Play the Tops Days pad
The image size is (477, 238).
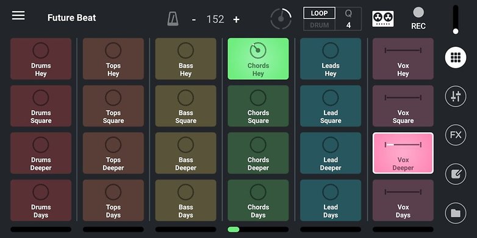(x=113, y=200)
